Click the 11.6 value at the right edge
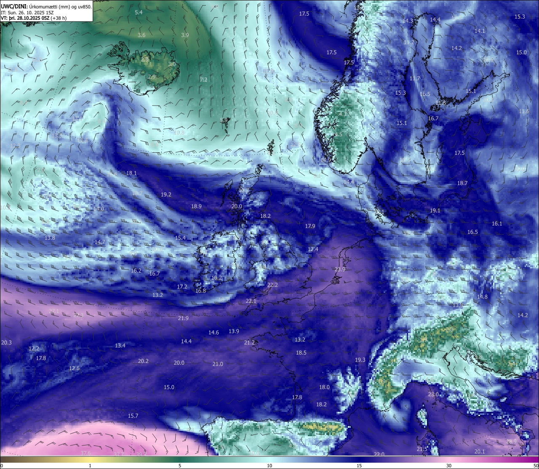 524,111
